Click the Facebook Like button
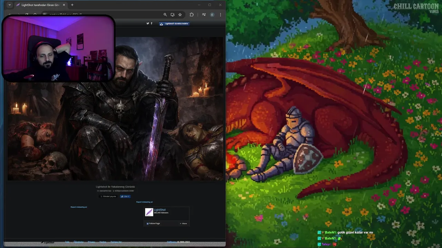Image resolution: width=442 pixels, height=248 pixels. click(125, 196)
